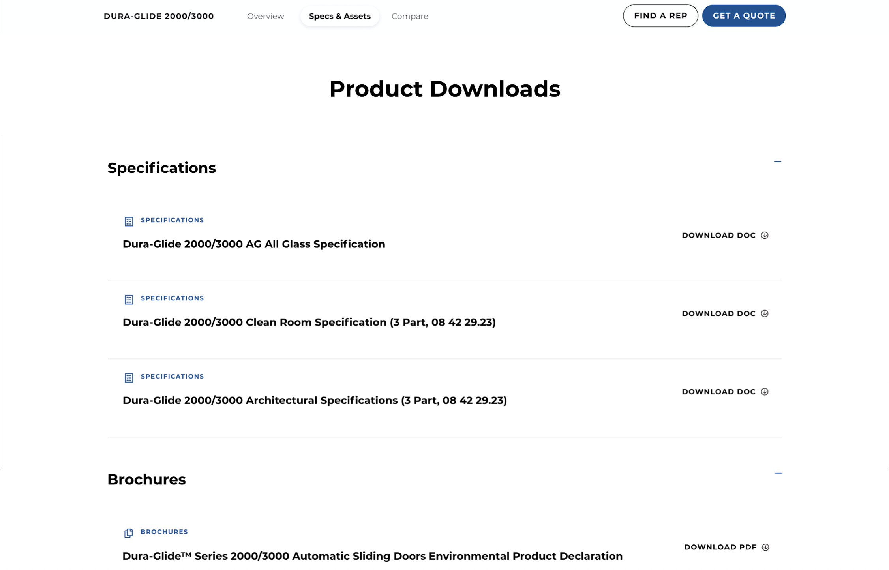Click the Architectural Specifications document icon
Viewport: 889px width, 570px height.
tap(129, 378)
